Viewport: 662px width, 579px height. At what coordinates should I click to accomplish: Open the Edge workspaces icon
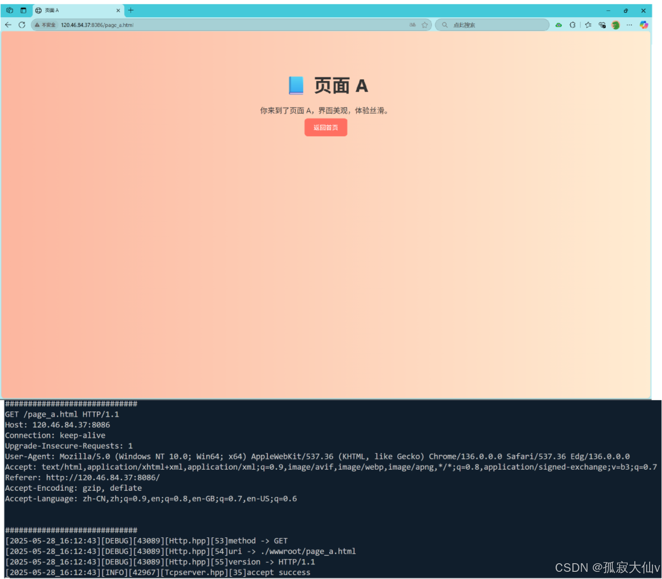click(x=10, y=11)
